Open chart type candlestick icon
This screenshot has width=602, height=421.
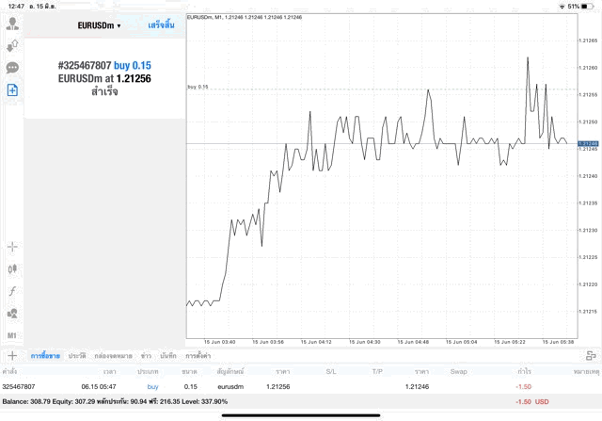click(x=12, y=268)
